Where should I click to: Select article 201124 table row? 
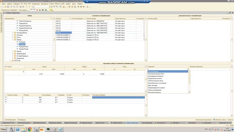(100, 28)
